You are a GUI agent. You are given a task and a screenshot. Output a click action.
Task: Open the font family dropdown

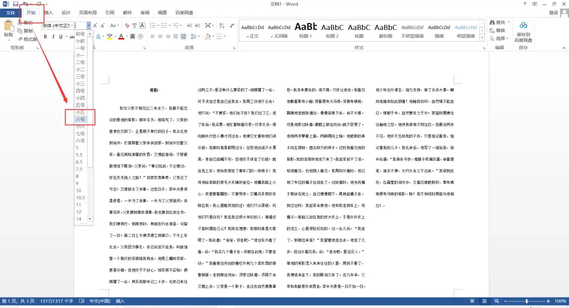72,26
